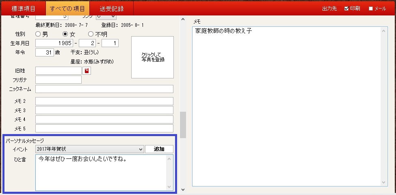Click the ニックネーム input field
This screenshot has width=396, height=195.
[x=104, y=89]
